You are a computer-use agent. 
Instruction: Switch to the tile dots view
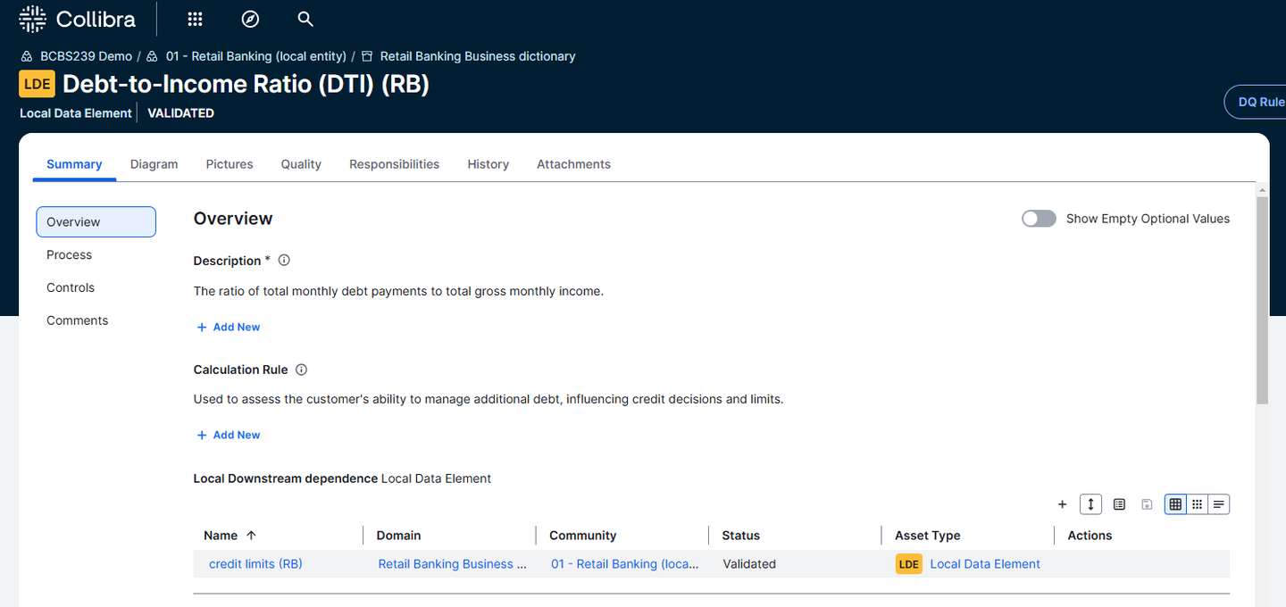pos(1198,504)
